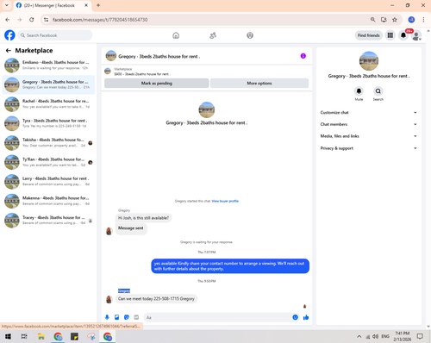The width and height of the screenshot is (431, 343).
Task: Open the Friends icon in top navigation
Action: (x=213, y=35)
